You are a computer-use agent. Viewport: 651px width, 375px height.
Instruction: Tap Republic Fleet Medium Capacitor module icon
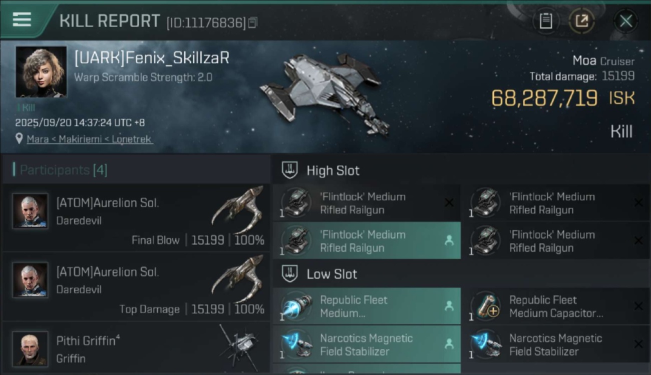pyautogui.click(x=486, y=305)
